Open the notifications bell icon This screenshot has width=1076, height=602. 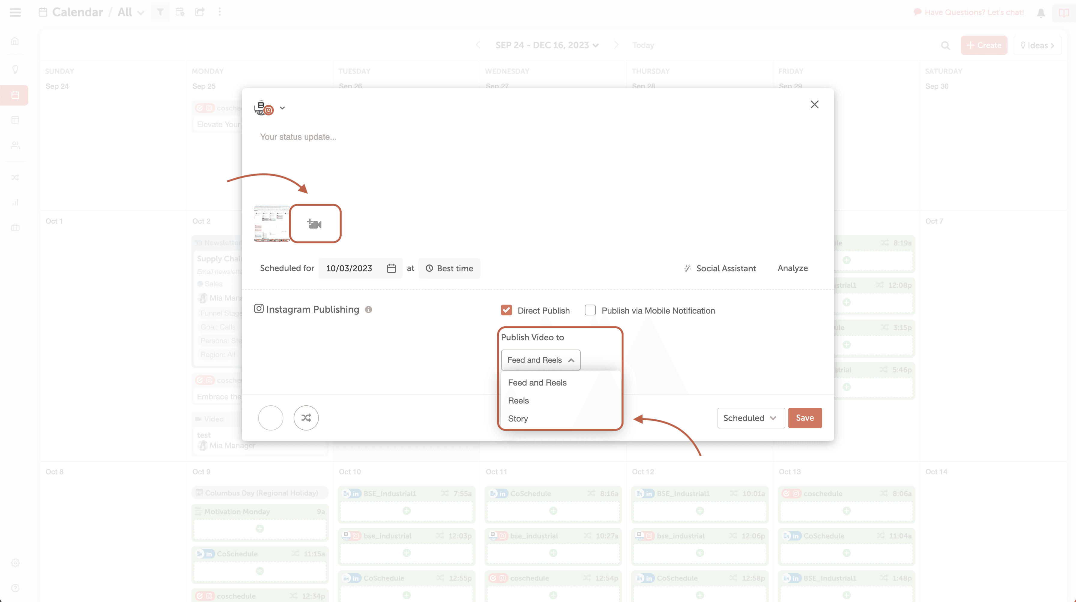[x=1041, y=13]
